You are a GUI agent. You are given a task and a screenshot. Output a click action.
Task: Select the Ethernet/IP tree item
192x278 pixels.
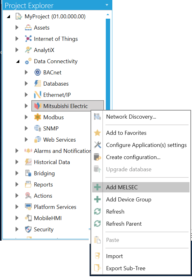pyautogui.click(x=57, y=95)
